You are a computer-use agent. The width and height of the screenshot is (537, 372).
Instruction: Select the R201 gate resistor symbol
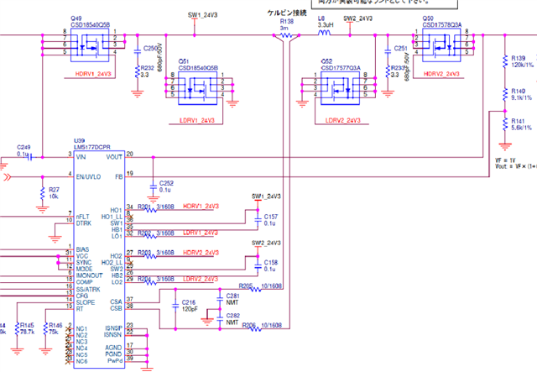pos(151,209)
